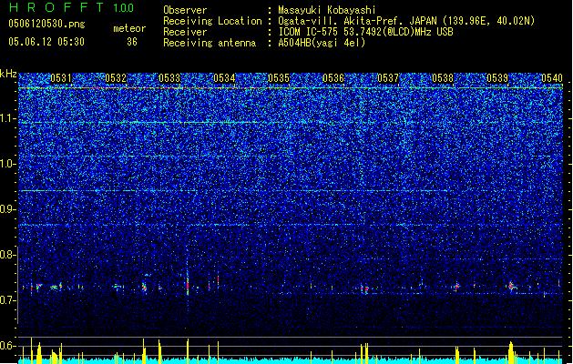The width and height of the screenshot is (573, 364).
Task: Click the Receiving antenna label
Action: (210, 43)
